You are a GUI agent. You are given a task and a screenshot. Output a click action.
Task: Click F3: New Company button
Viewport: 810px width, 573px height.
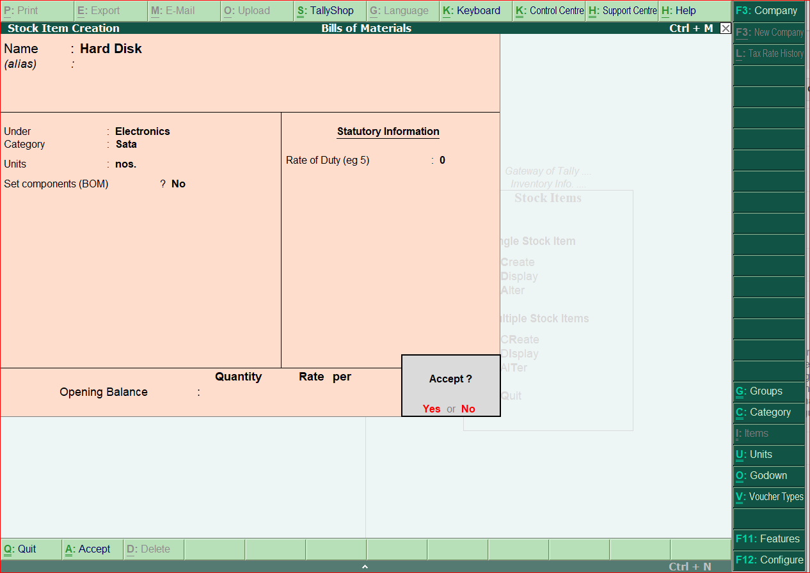click(x=769, y=32)
